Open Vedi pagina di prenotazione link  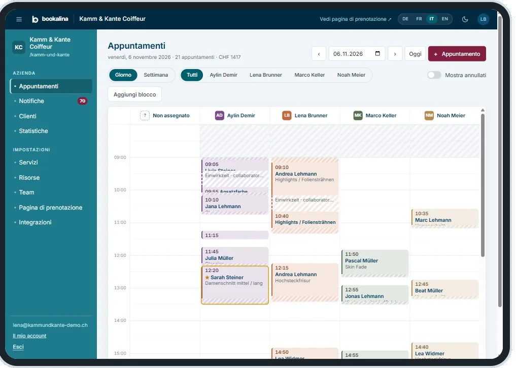coord(355,19)
